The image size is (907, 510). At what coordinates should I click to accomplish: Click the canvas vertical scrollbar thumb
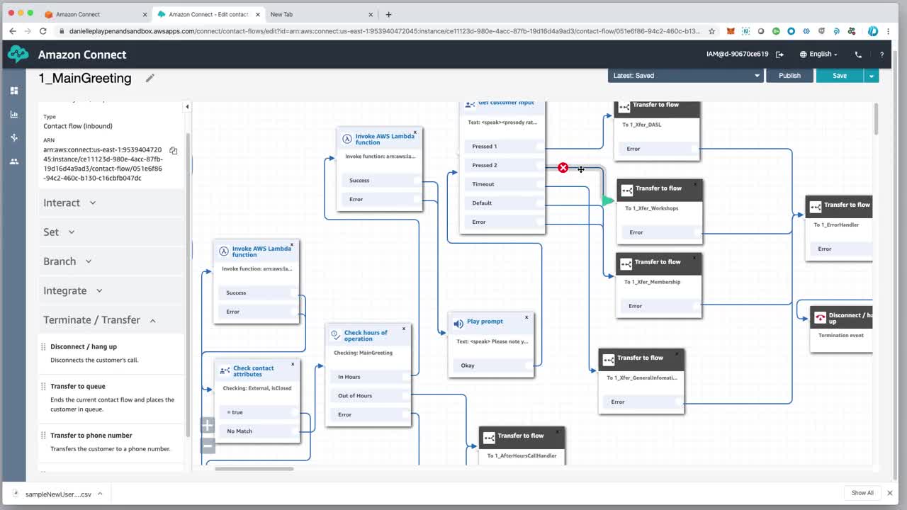(x=876, y=119)
